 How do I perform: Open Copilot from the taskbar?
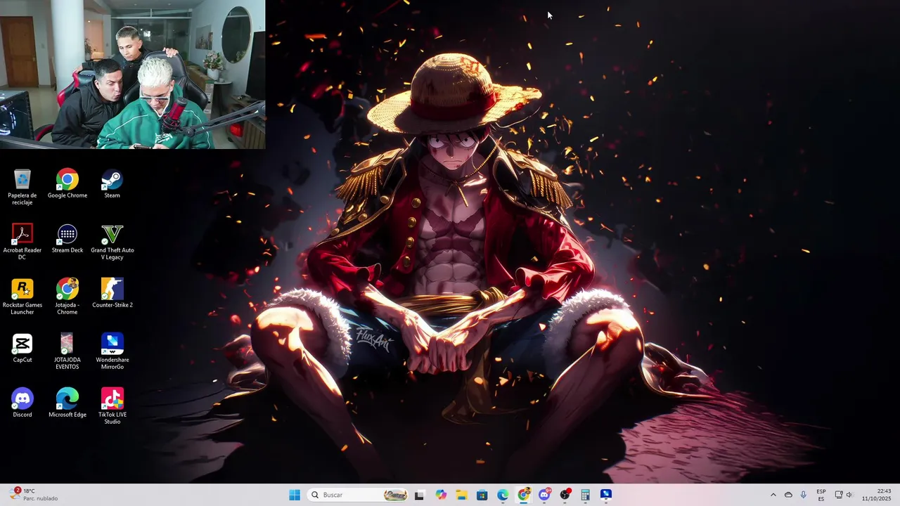coord(441,495)
